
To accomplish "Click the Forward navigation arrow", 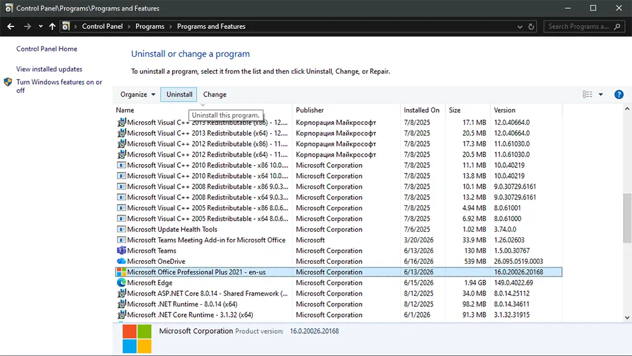I will coord(27,27).
